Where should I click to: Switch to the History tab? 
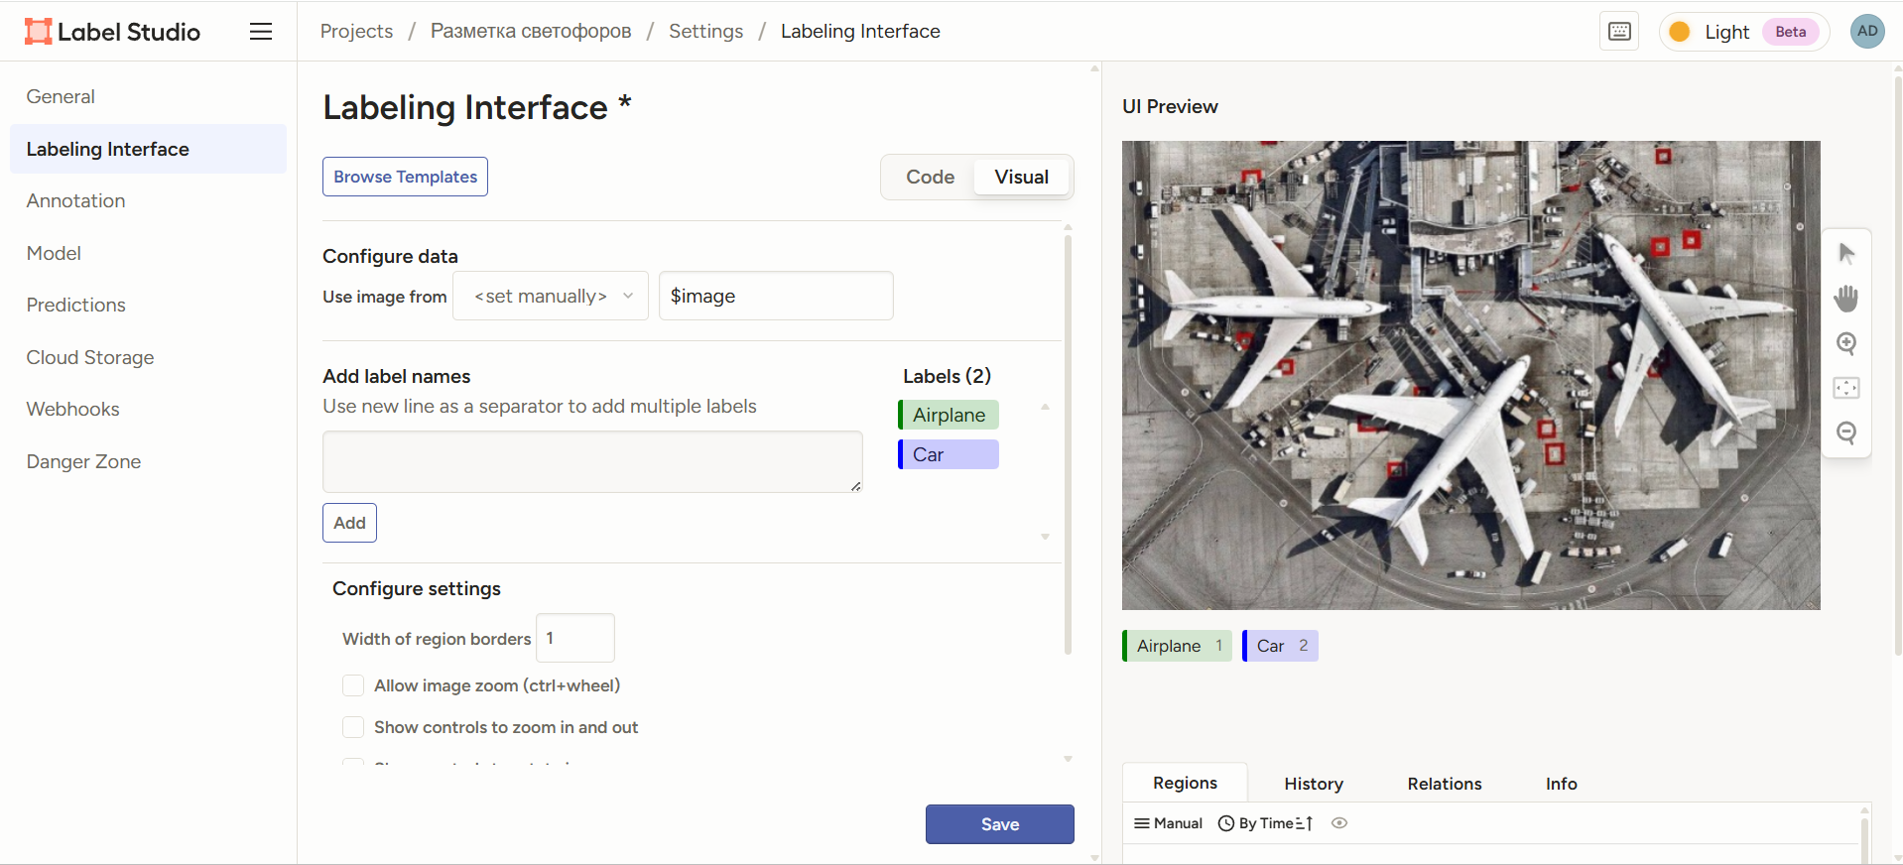click(x=1313, y=784)
